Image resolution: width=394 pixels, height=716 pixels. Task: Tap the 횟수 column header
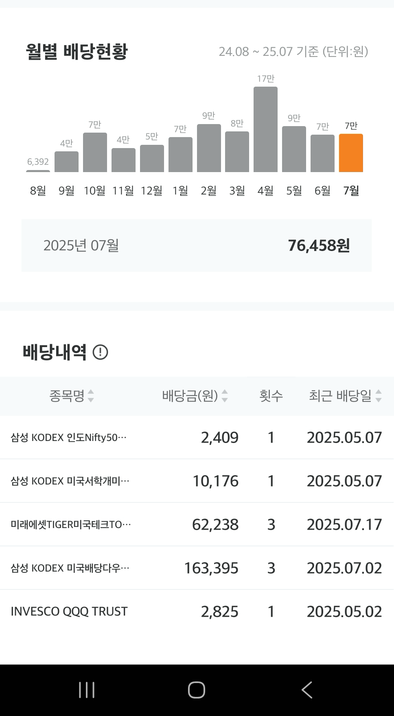[x=271, y=396]
